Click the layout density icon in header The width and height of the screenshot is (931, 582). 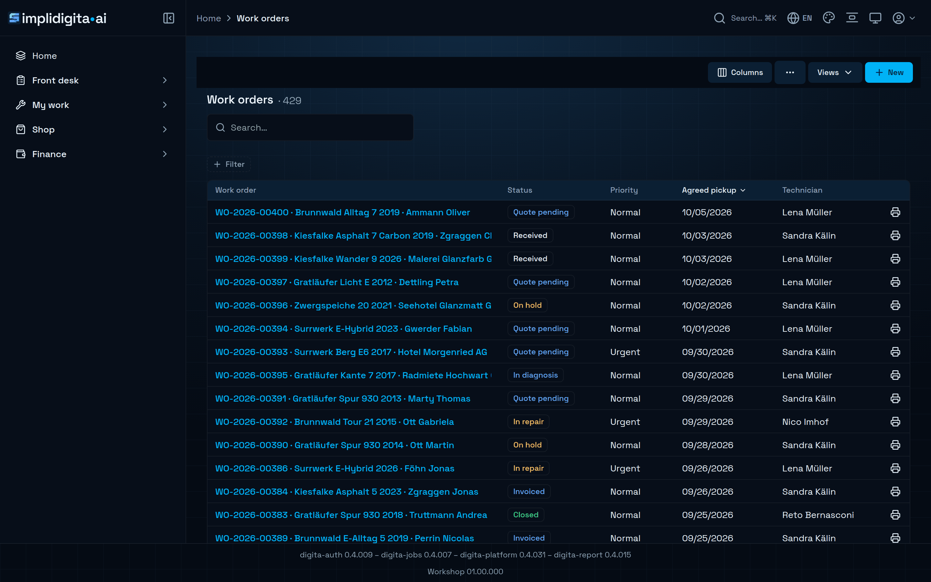[852, 18]
